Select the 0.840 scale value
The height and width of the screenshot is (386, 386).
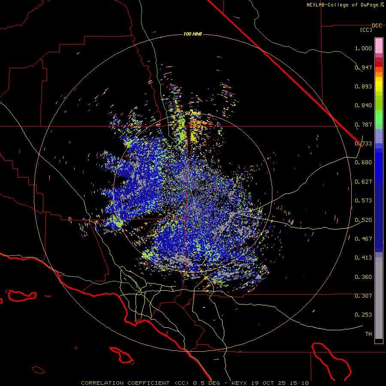363,106
